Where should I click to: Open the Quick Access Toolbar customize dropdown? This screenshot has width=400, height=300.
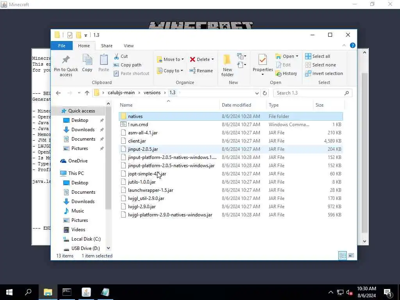point(86,35)
